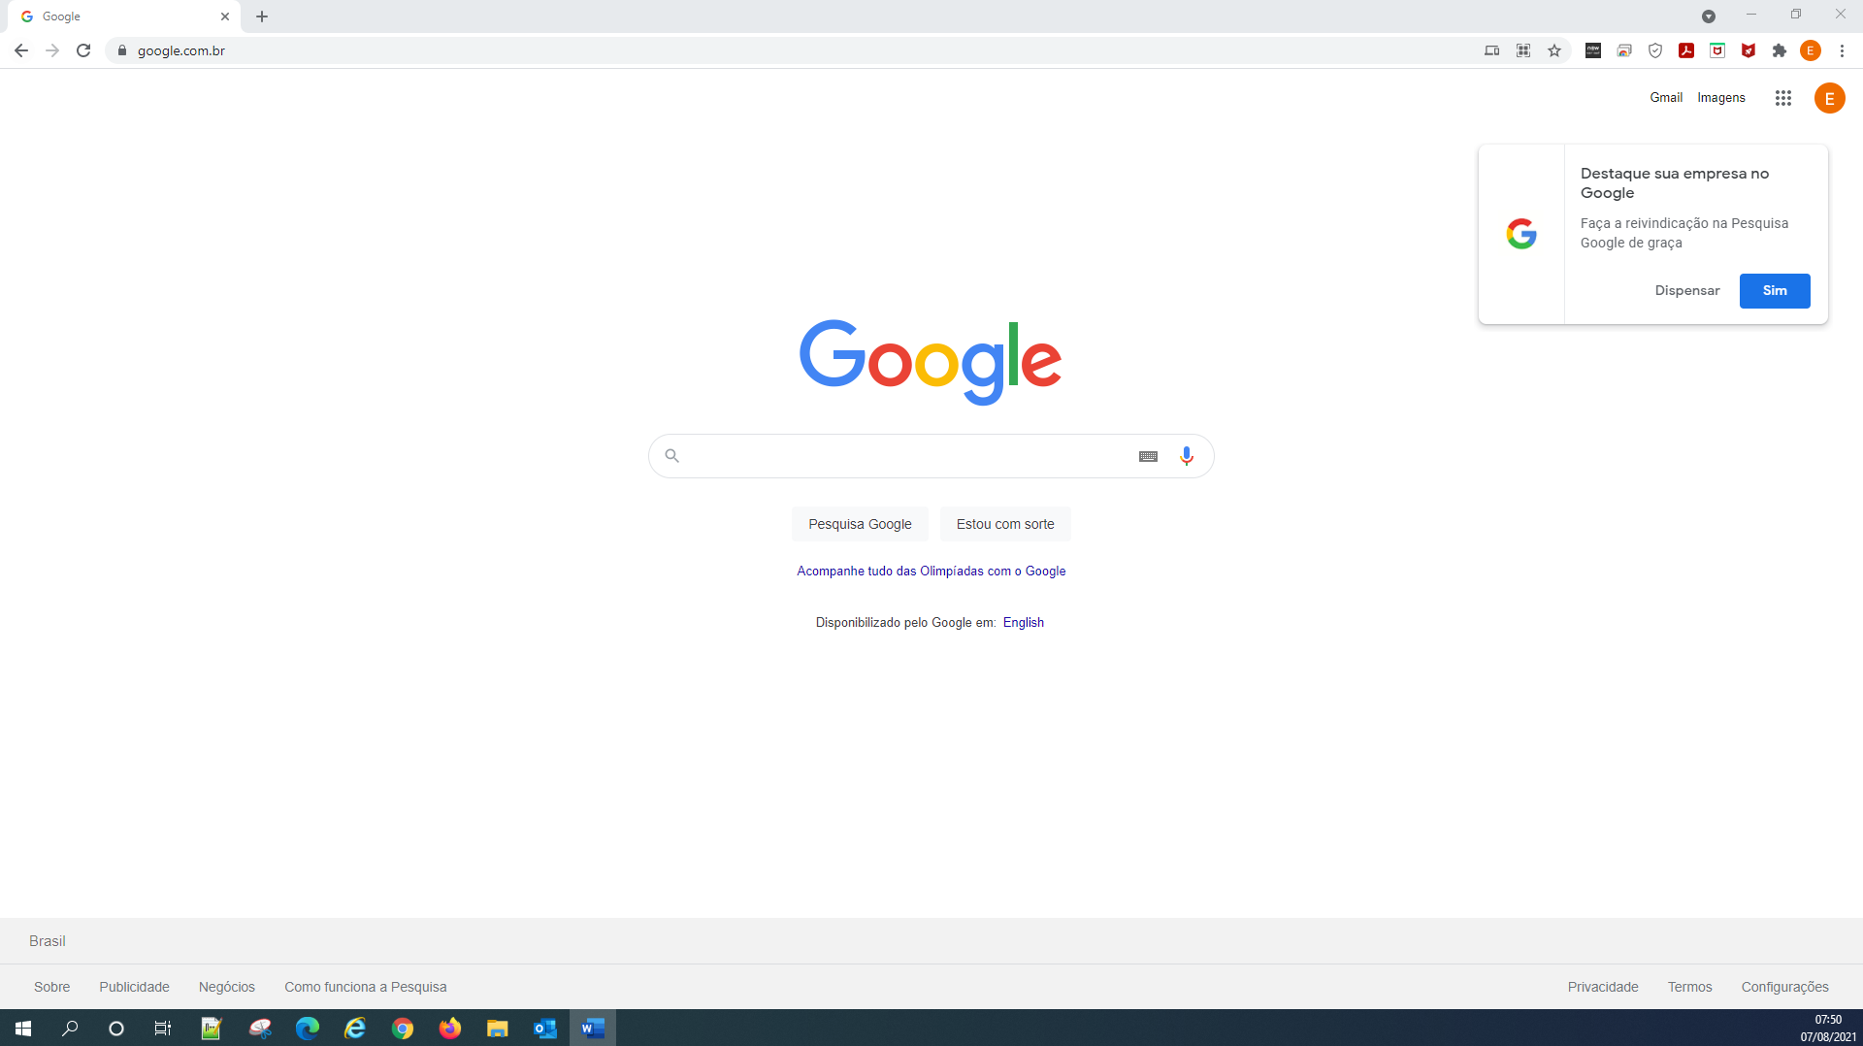Open the Chrome Remote Desktop extension icon
Screen dimensions: 1863x1046
point(1624,50)
